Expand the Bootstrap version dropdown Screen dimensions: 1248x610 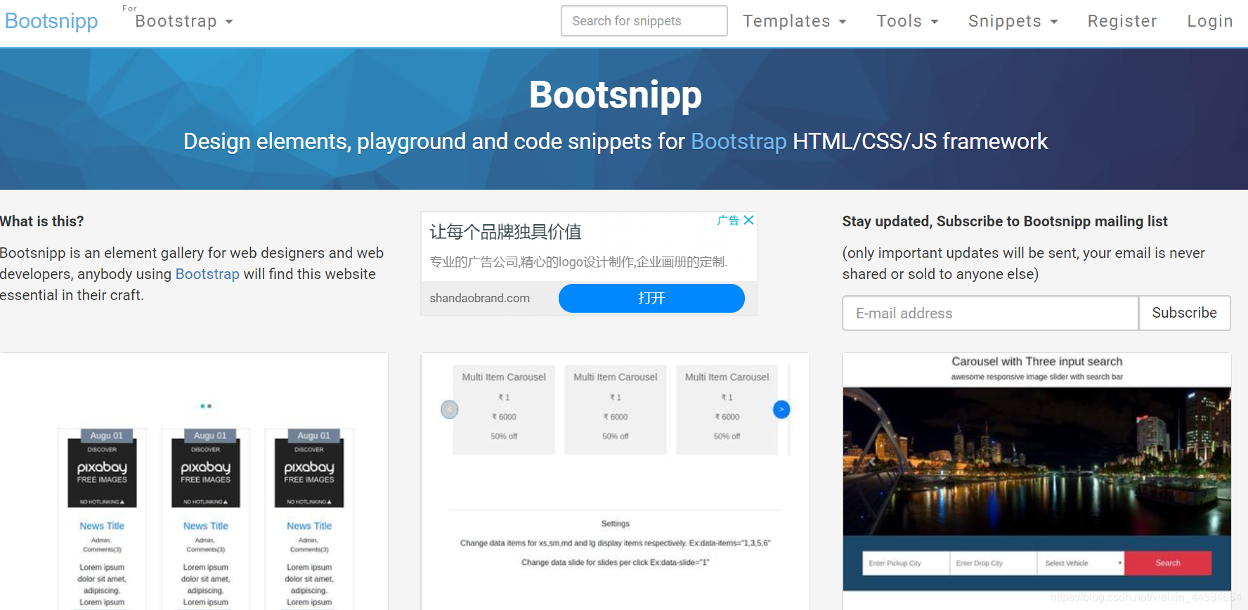click(184, 21)
